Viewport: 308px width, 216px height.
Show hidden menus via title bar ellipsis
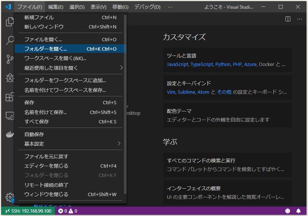(170, 7)
